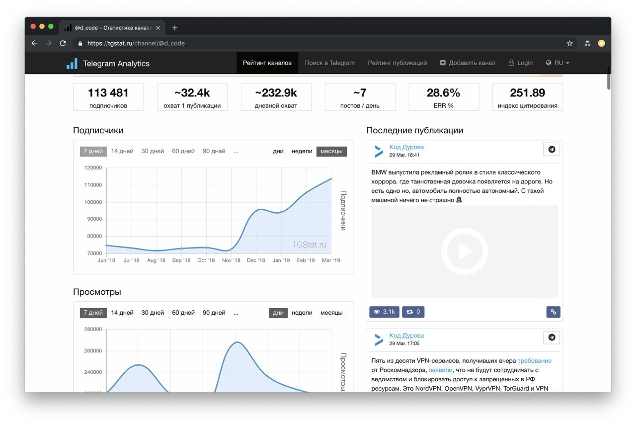Screen dimensions: 636x425
Task: Copy the BMW post link with chain icon
Action: pos(553,312)
